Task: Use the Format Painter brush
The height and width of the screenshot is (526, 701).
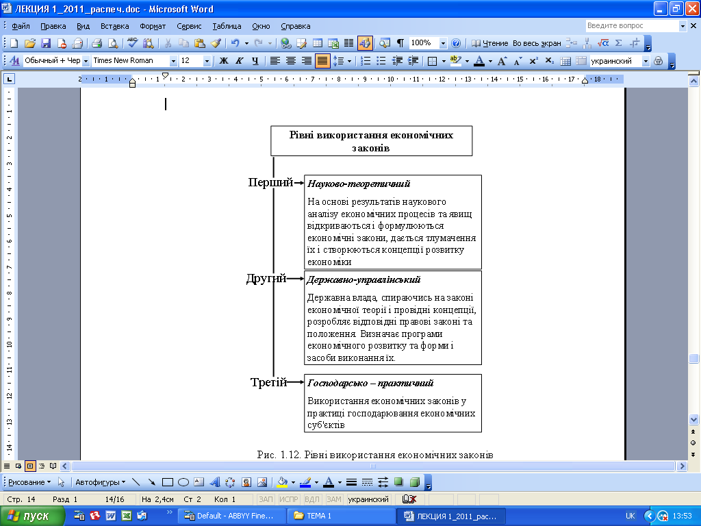Action: [216, 43]
